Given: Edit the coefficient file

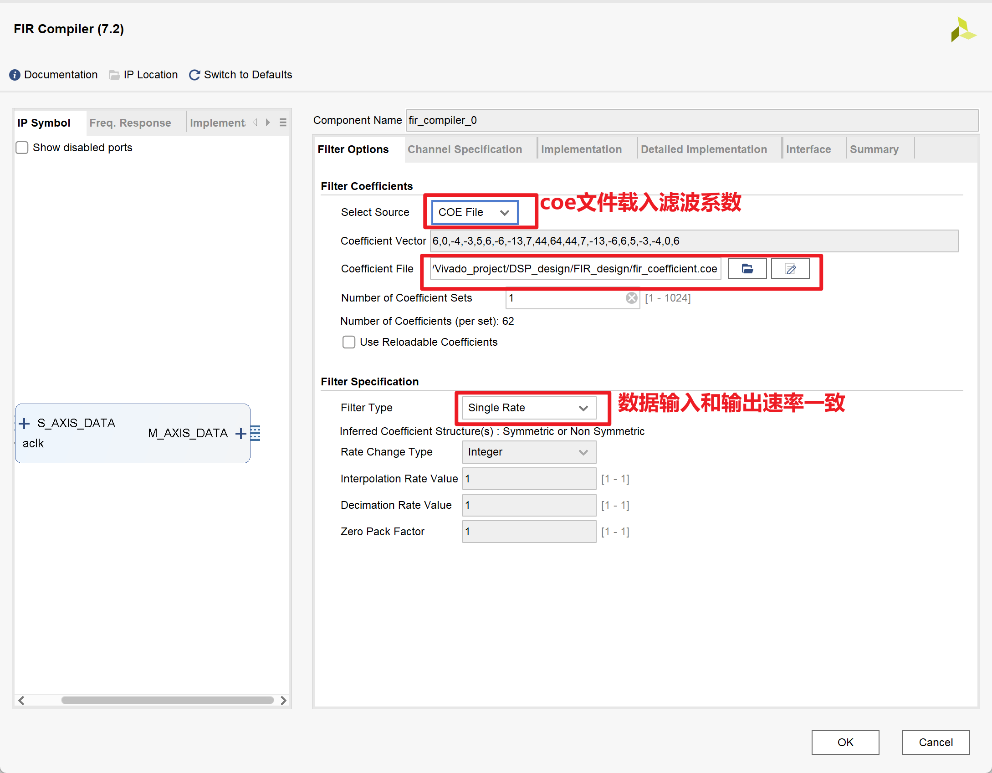Looking at the screenshot, I should click(790, 269).
